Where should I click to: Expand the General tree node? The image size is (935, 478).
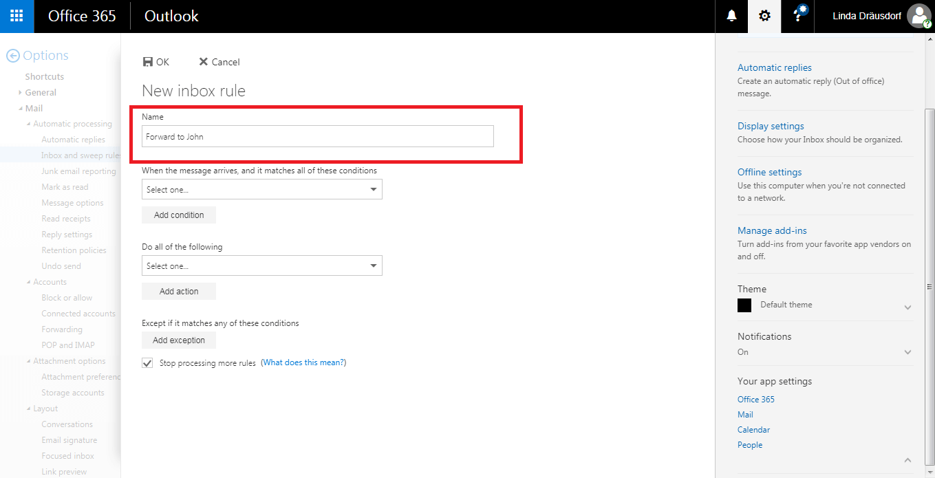click(x=20, y=92)
